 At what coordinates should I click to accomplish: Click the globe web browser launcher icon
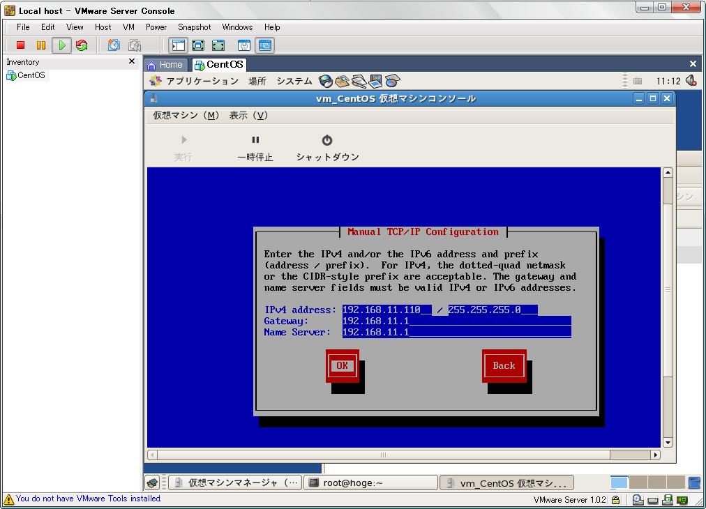[325, 81]
